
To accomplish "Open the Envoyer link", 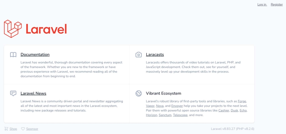I will click(177, 106).
